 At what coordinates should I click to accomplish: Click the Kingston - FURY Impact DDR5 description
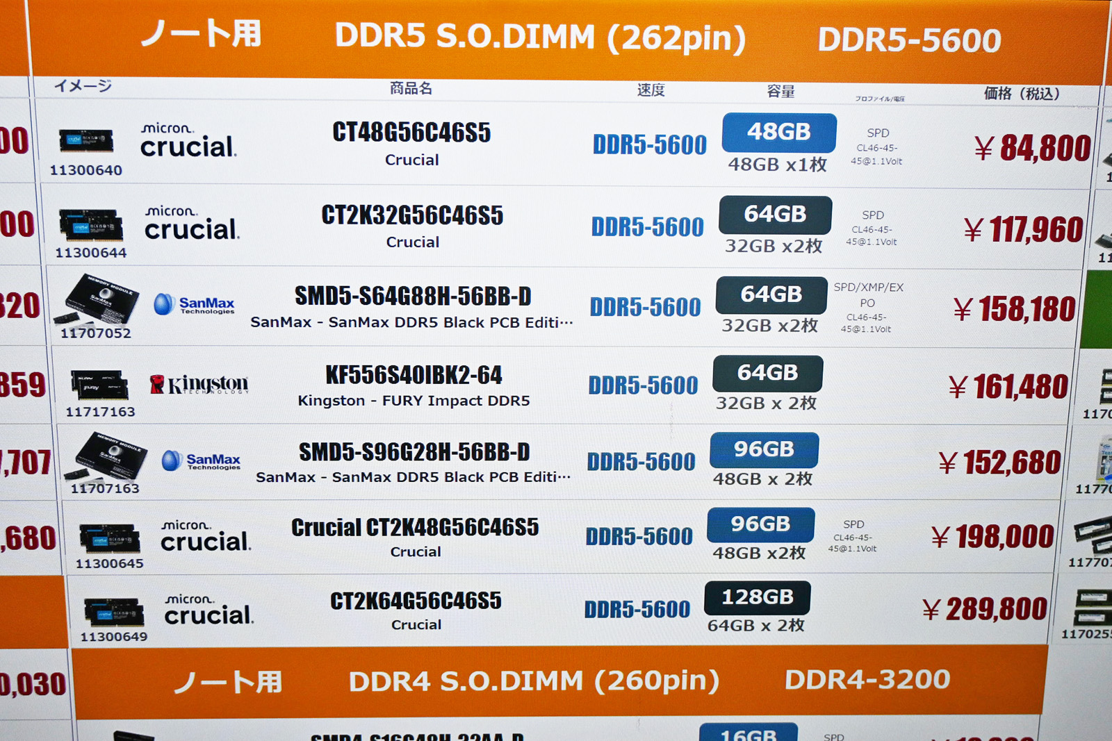click(x=414, y=401)
